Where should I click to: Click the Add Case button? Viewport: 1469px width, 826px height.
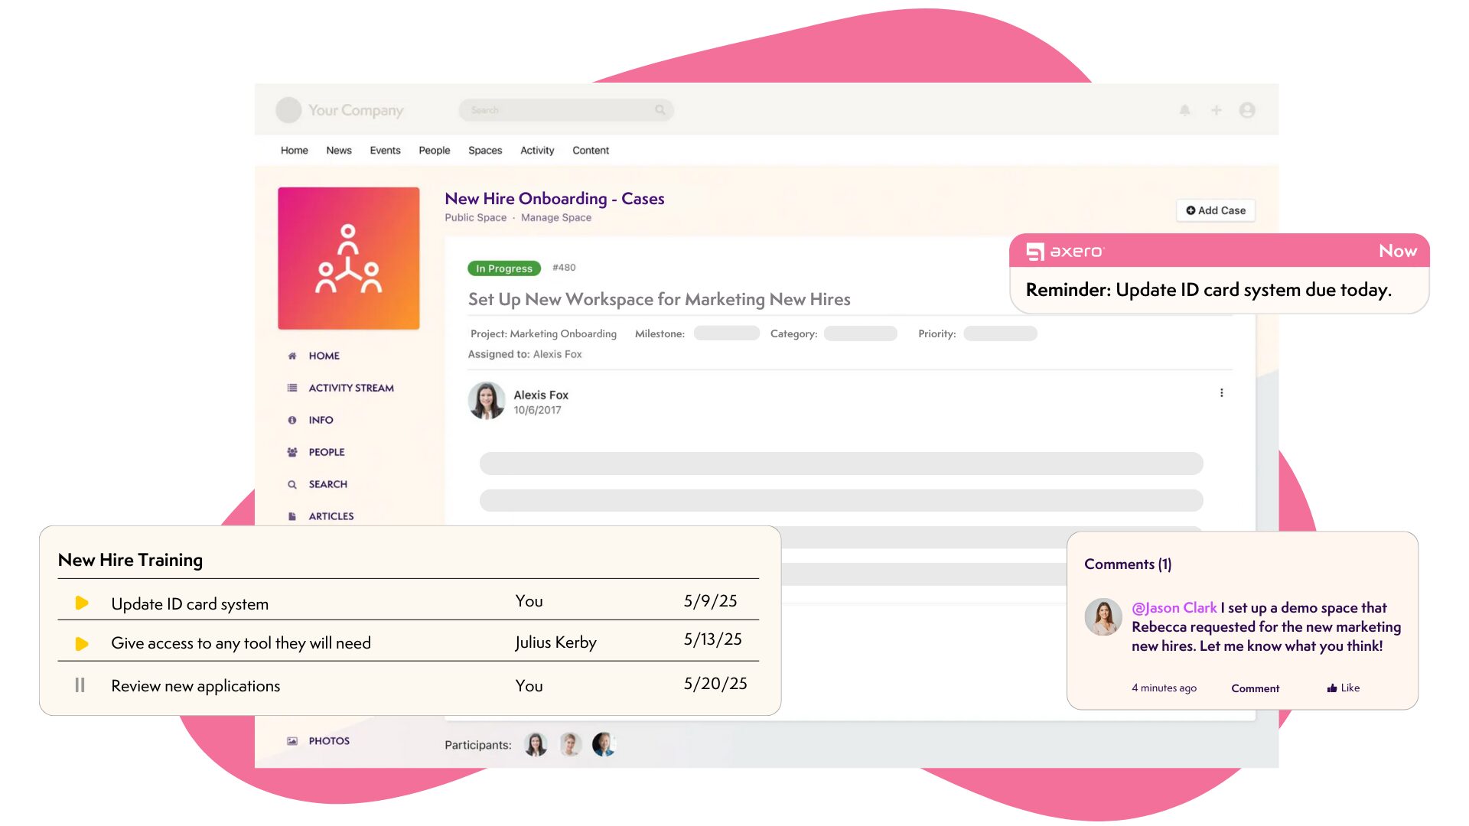1215,210
